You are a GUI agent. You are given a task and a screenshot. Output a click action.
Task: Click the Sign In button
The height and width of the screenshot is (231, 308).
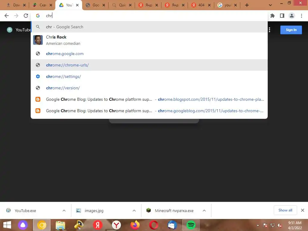(x=291, y=30)
